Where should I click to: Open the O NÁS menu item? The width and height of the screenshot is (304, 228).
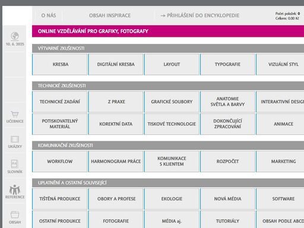[x=49, y=15]
